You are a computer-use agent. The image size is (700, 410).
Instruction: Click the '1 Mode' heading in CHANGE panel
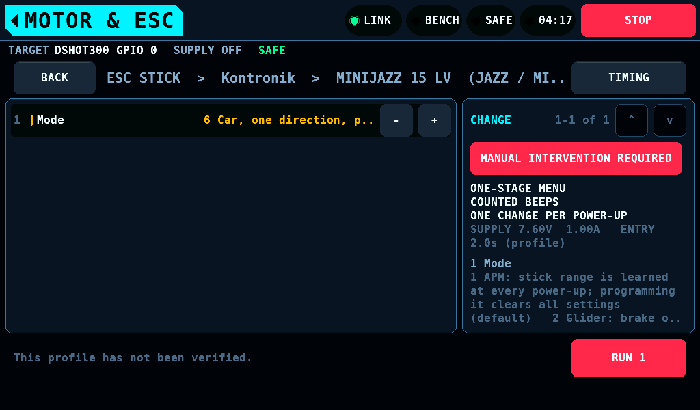[x=491, y=263]
